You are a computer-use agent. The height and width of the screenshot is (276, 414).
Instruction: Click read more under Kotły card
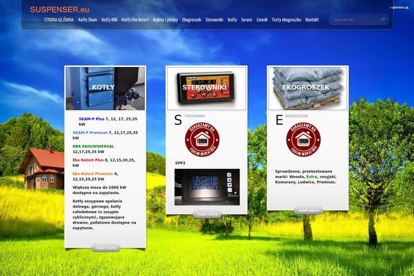click(x=106, y=248)
